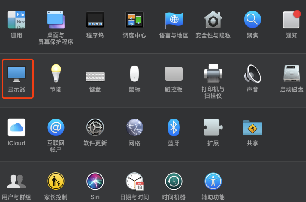Open 启动磁盘 (Startup Disk) icon
The height and width of the screenshot is (202, 306).
(x=292, y=73)
